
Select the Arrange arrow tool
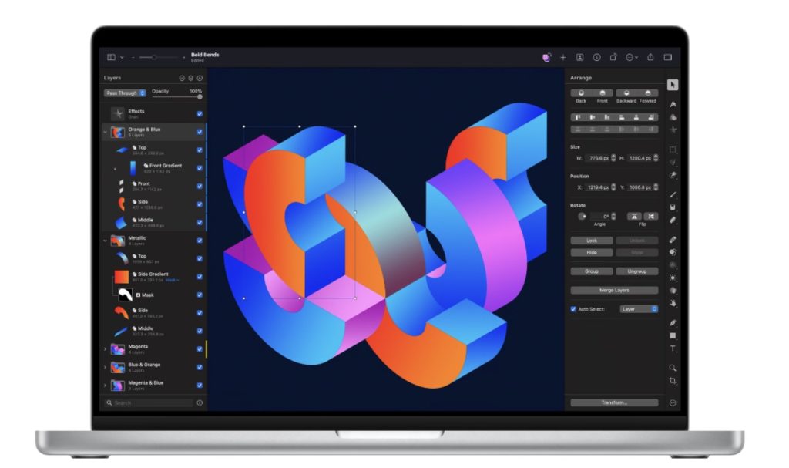pyautogui.click(x=673, y=85)
